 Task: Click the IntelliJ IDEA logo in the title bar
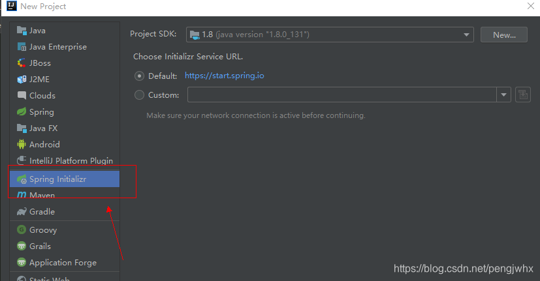click(12, 6)
